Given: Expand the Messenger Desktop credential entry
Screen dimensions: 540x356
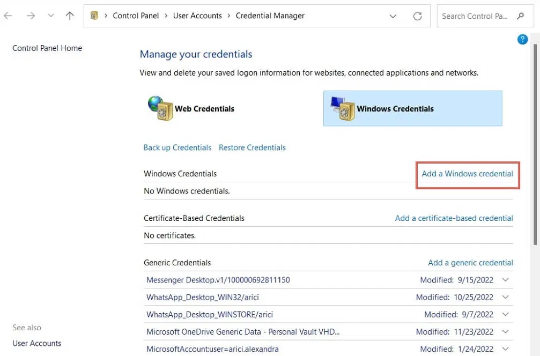Looking at the screenshot, I should point(505,279).
